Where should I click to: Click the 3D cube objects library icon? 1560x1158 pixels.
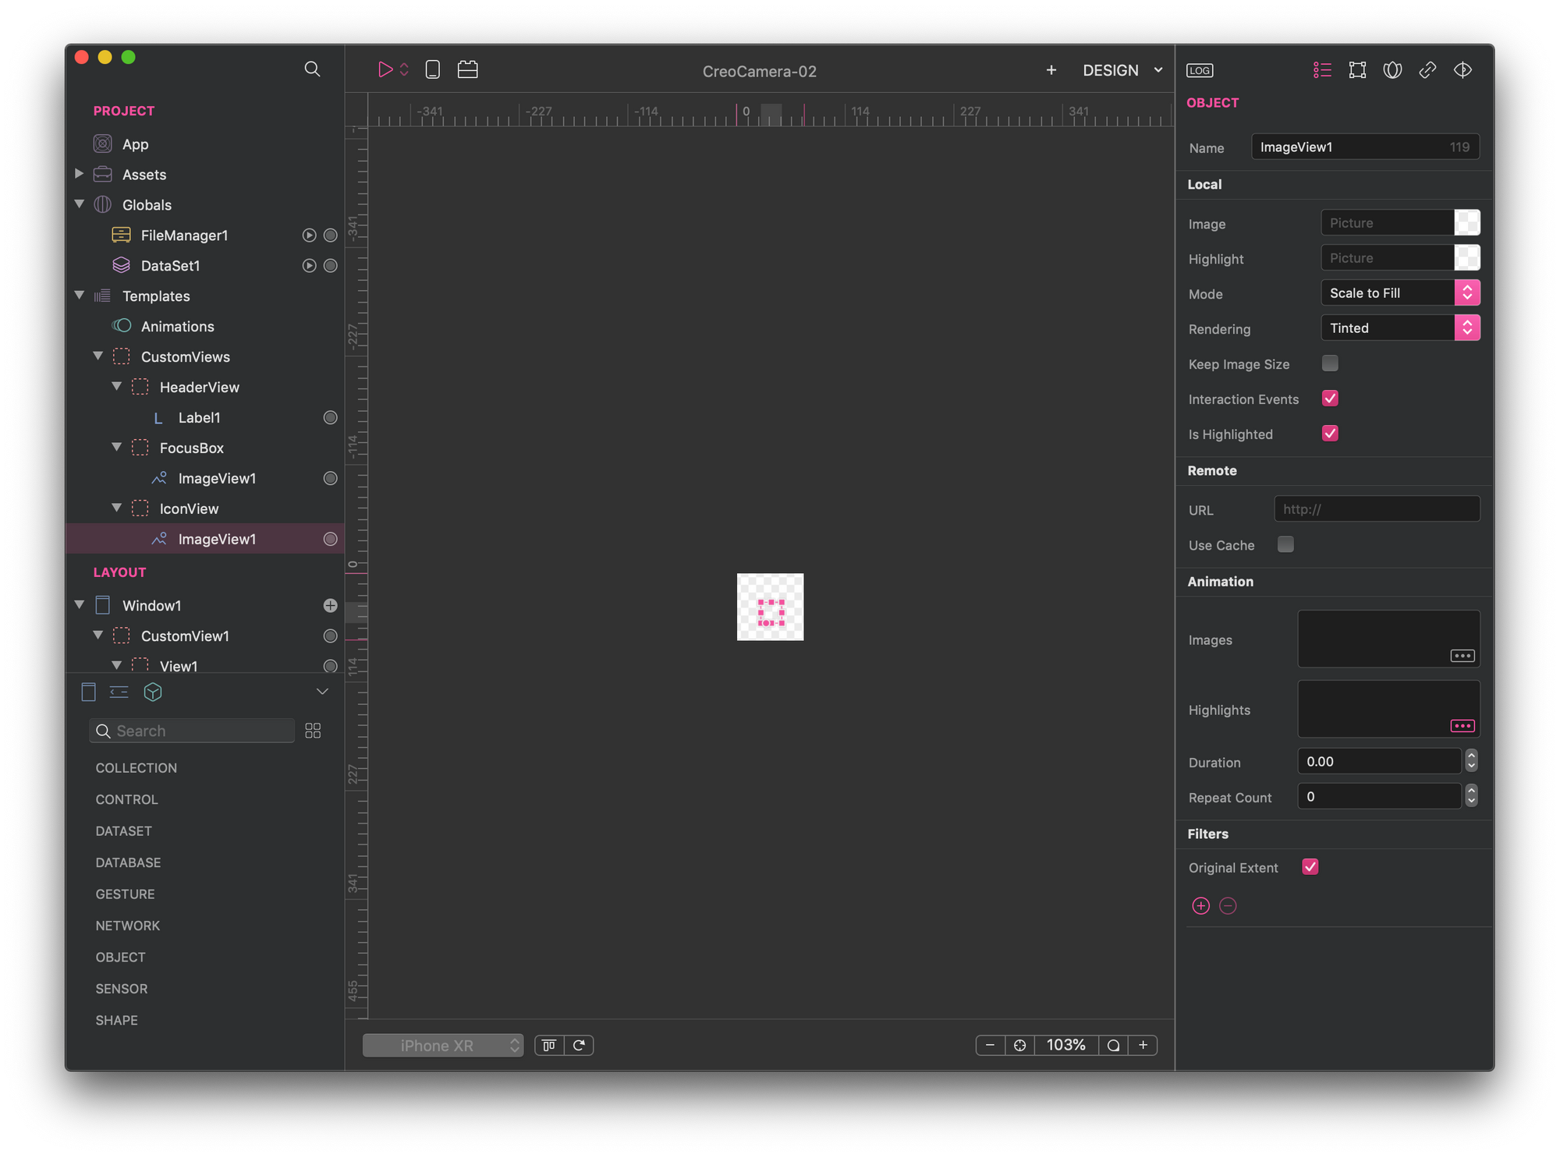153,692
